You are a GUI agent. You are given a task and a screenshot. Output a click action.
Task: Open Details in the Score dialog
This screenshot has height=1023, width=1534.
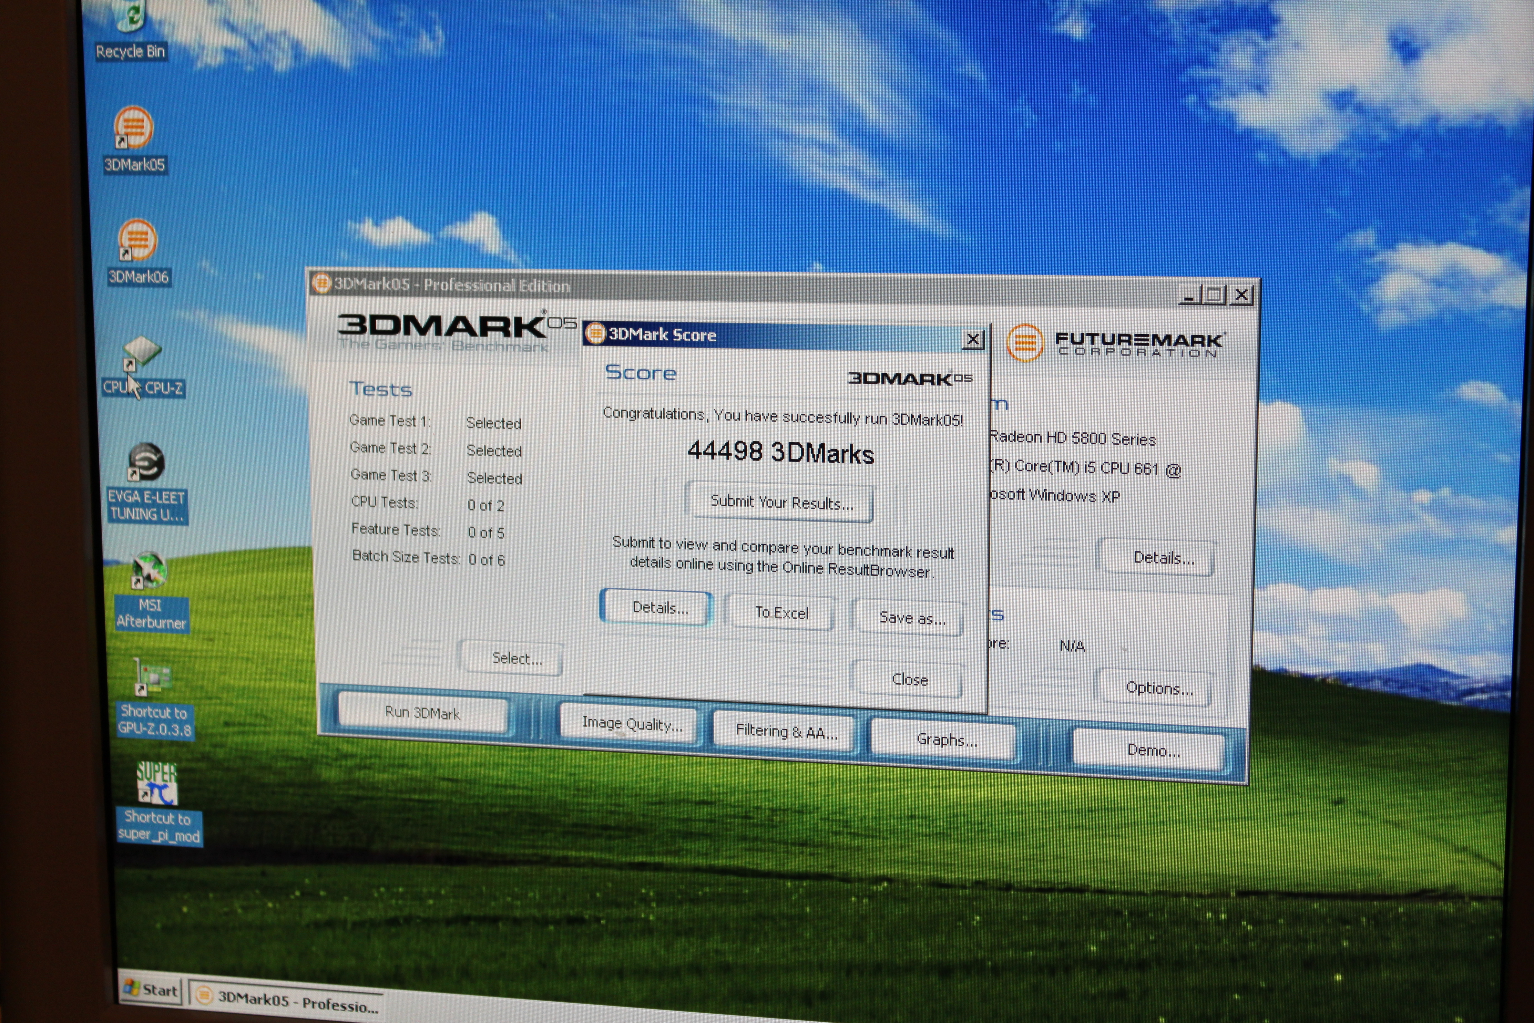pyautogui.click(x=657, y=608)
